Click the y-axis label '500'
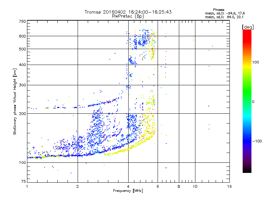This screenshot has height=203, width=270. [x=22, y=49]
